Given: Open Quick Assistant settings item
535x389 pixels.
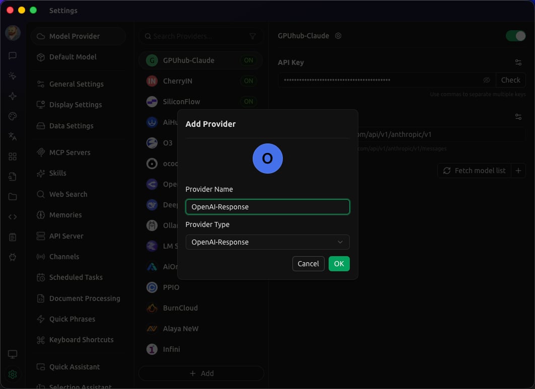Looking at the screenshot, I should (x=78, y=367).
